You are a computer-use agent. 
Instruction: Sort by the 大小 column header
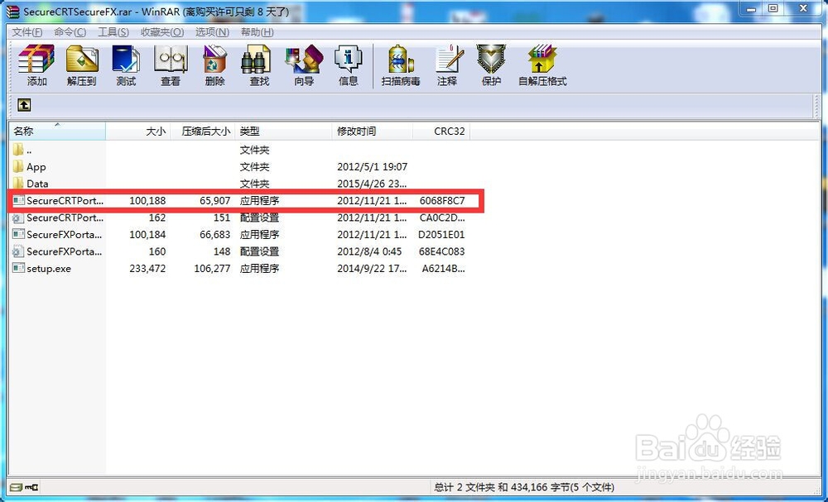[x=137, y=131]
